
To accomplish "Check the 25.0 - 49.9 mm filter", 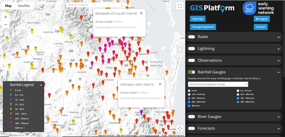I will point(238,95).
